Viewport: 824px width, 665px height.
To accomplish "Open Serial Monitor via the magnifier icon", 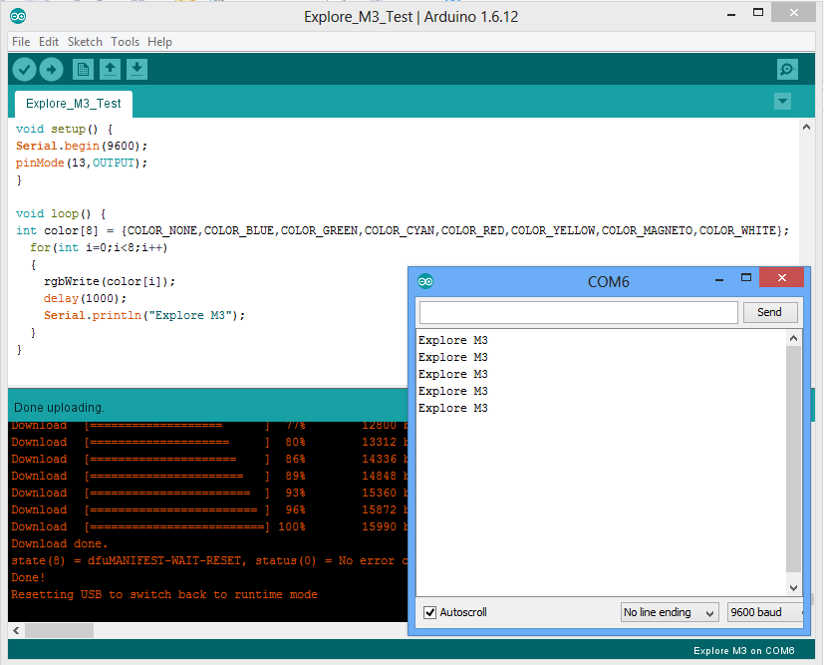I will (x=787, y=70).
